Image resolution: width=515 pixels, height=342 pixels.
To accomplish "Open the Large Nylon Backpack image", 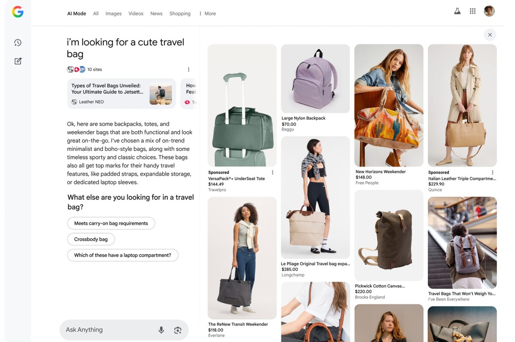I will pyautogui.click(x=315, y=79).
